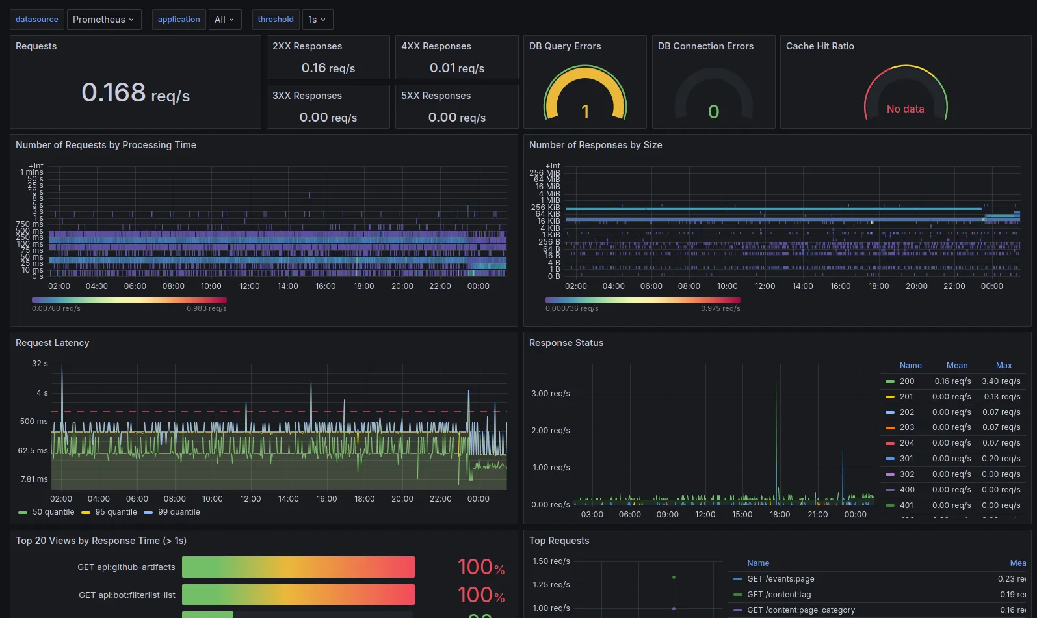Click the 50 quantile green legend marker

[x=23, y=513]
